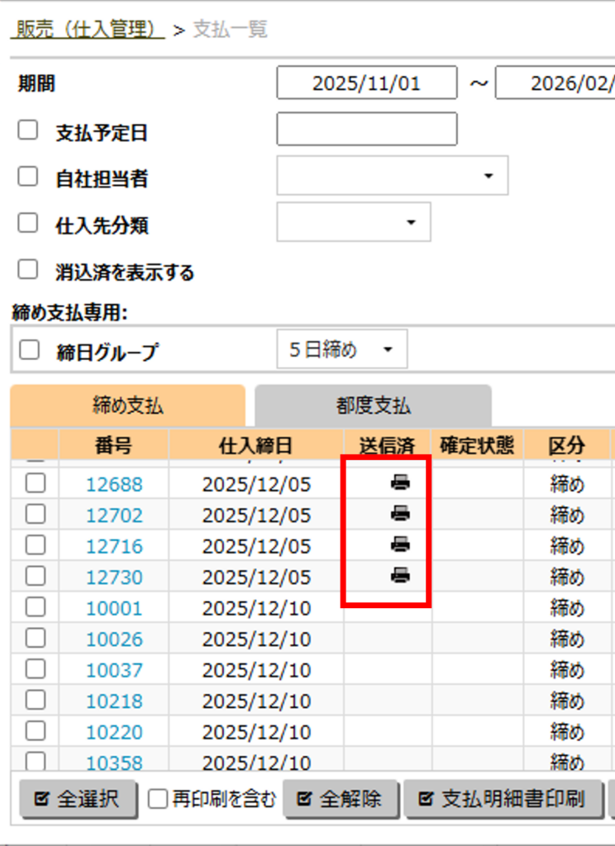This screenshot has width=615, height=846.
Task: Select the row checkbox for 10001
Action: [36, 608]
